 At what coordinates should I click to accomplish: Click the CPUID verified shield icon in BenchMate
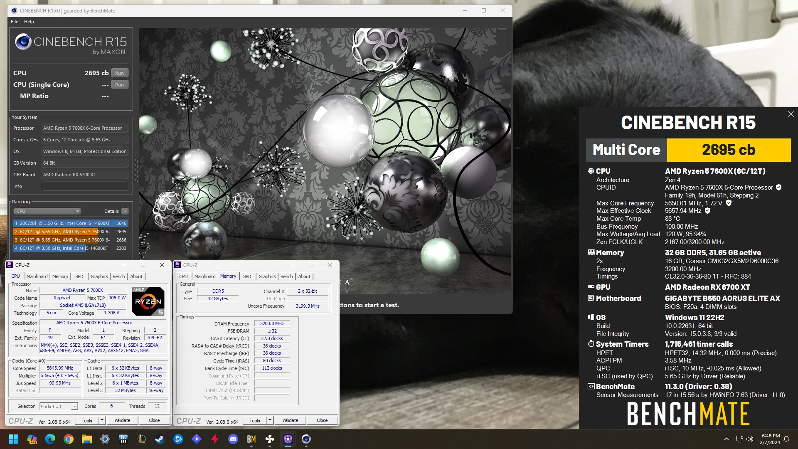(779, 187)
